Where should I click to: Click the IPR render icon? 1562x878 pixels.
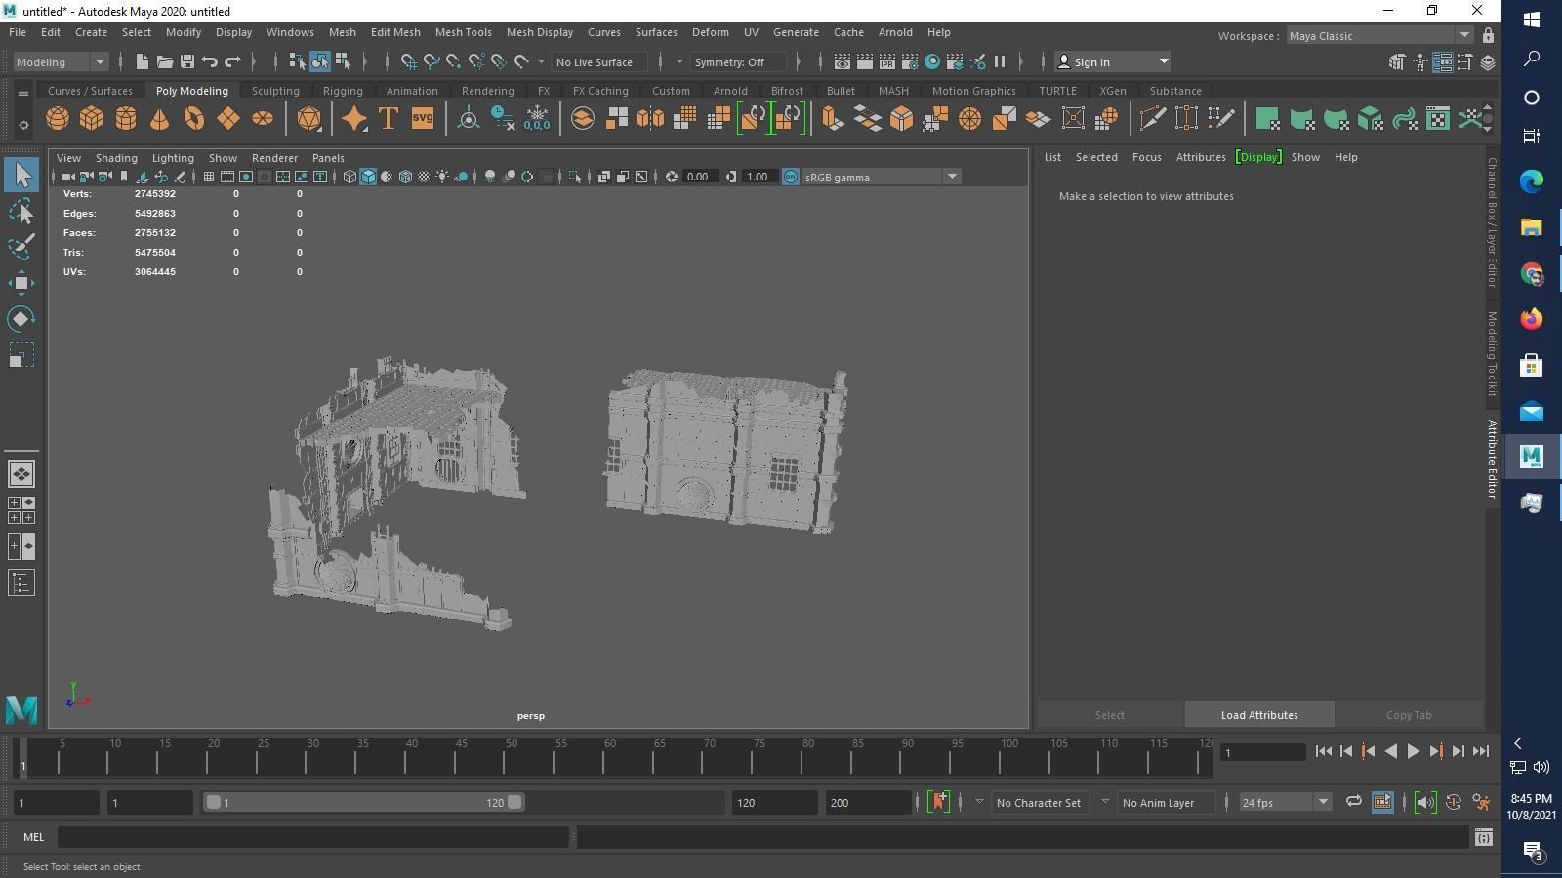click(886, 61)
